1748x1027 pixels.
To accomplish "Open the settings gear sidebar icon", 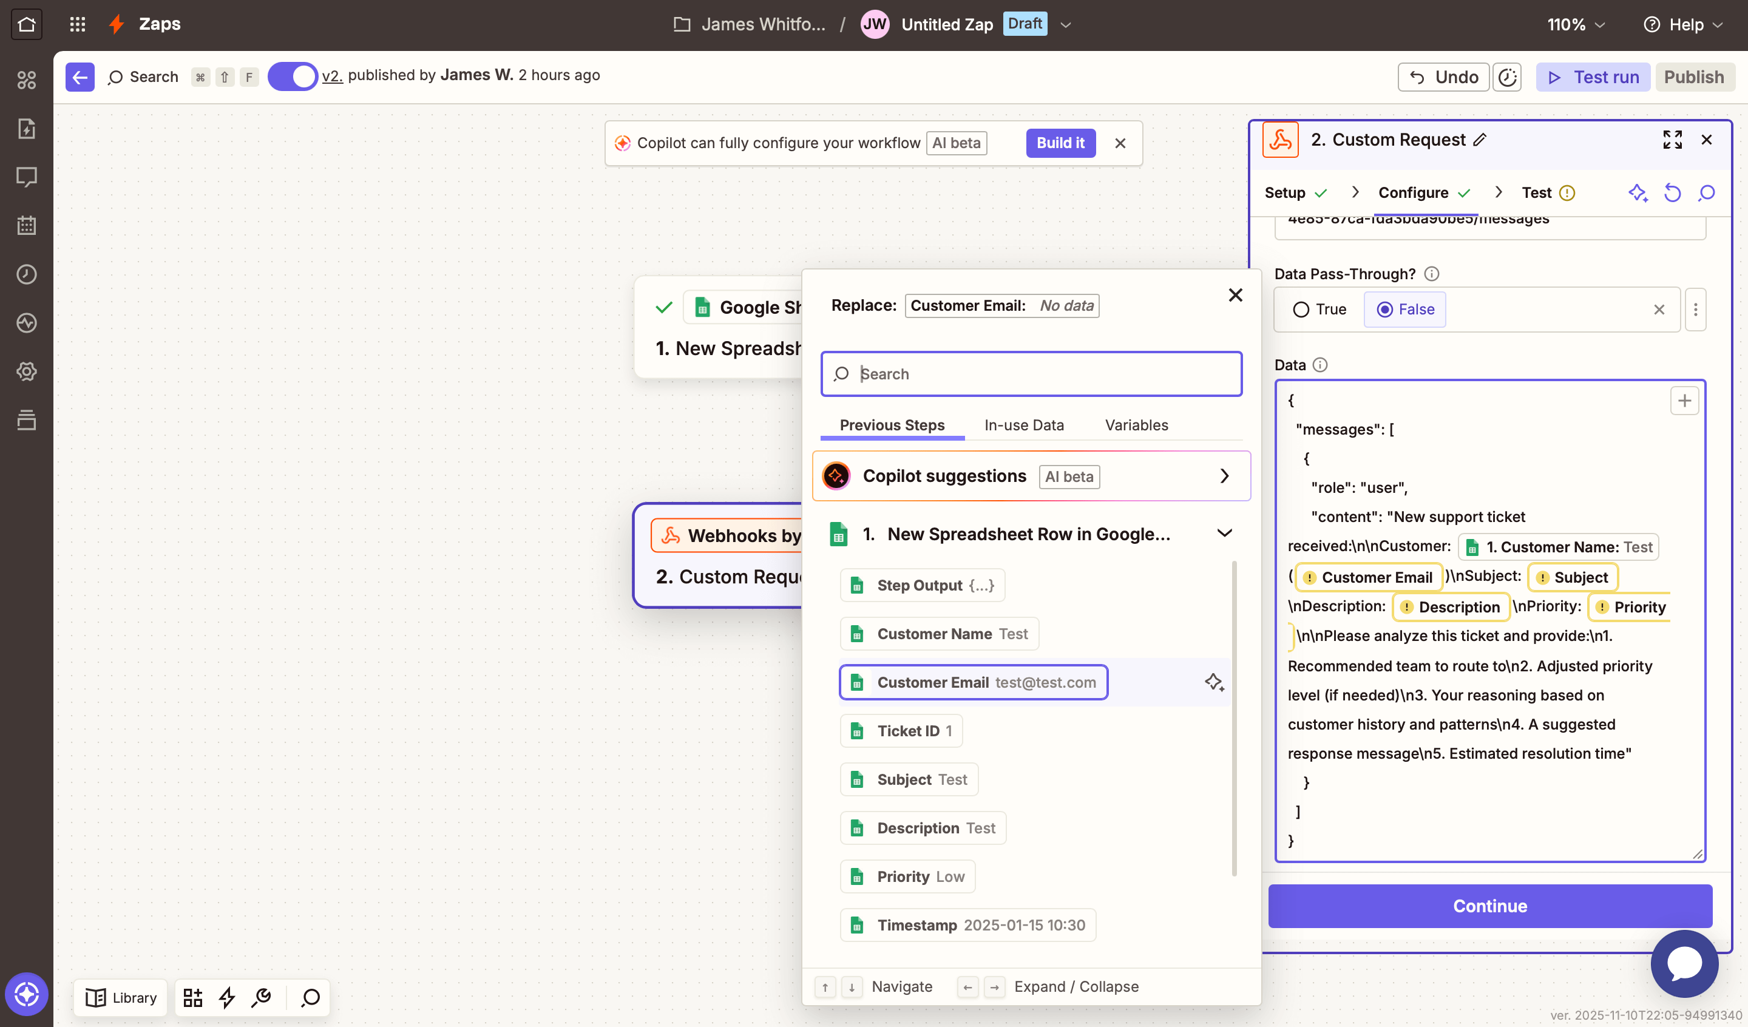I will (26, 371).
